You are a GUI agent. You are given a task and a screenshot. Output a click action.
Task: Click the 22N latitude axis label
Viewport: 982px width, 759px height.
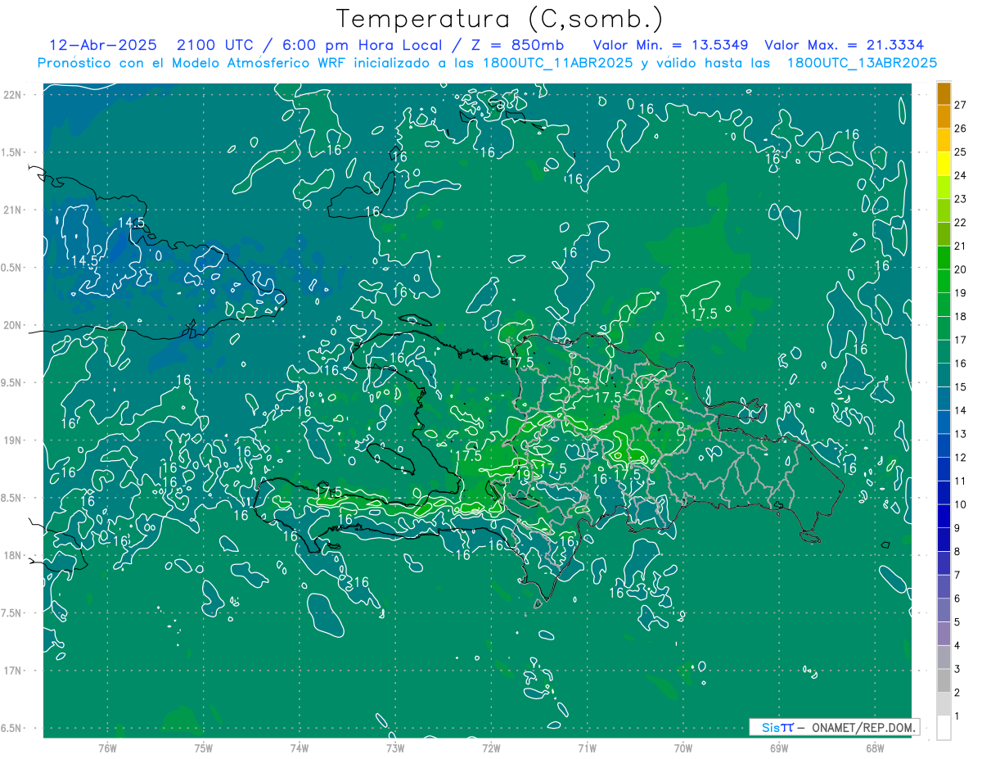pyautogui.click(x=14, y=94)
